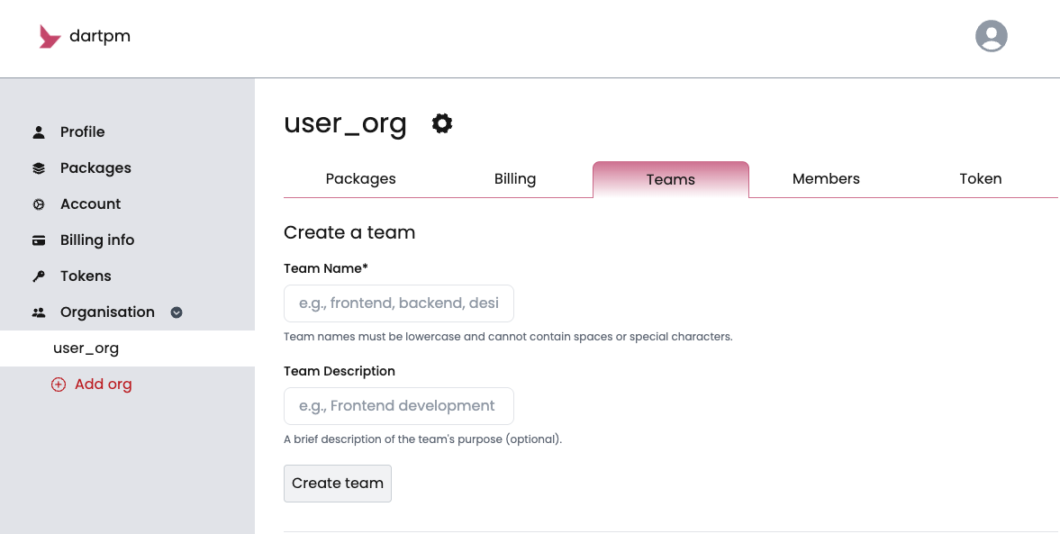Open the user avatar menu

991,36
